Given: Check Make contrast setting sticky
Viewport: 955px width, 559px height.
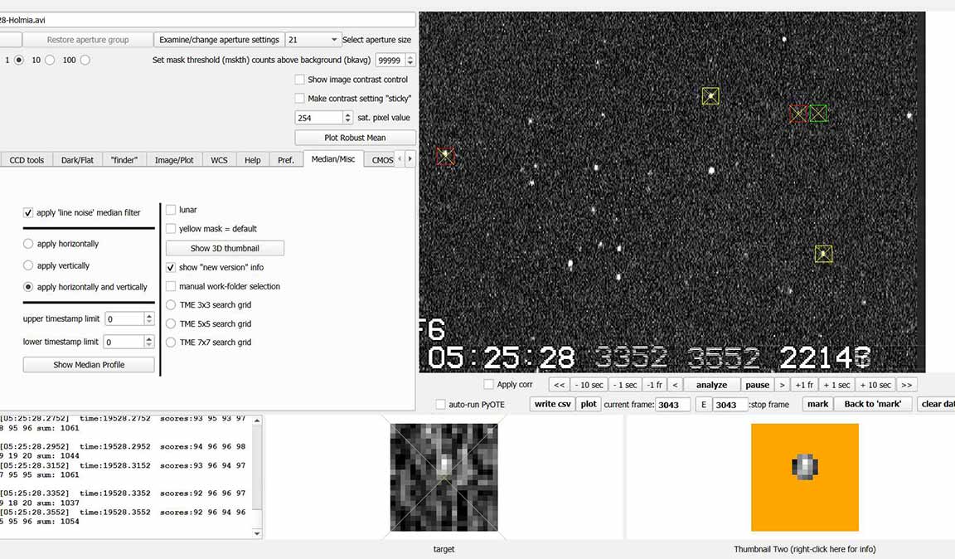Looking at the screenshot, I should pos(299,98).
